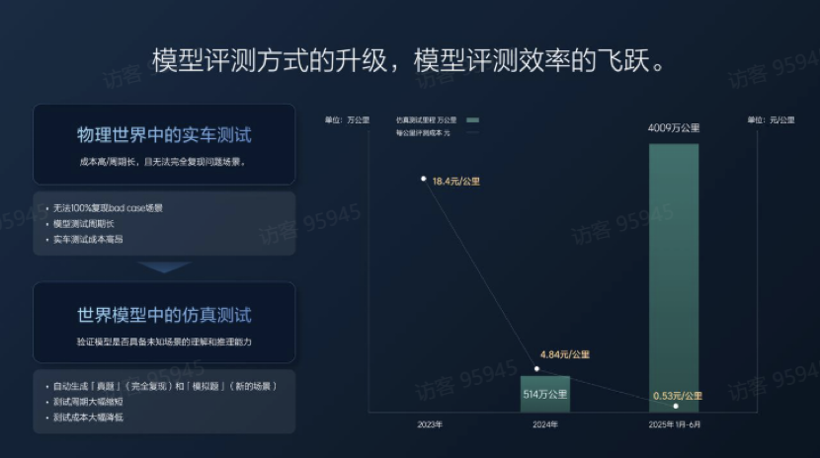Click the 2024 cost data point dot
The height and width of the screenshot is (458, 820).
click(x=536, y=369)
